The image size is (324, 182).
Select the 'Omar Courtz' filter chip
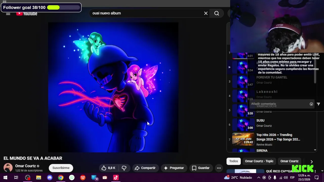pyautogui.click(x=289, y=161)
